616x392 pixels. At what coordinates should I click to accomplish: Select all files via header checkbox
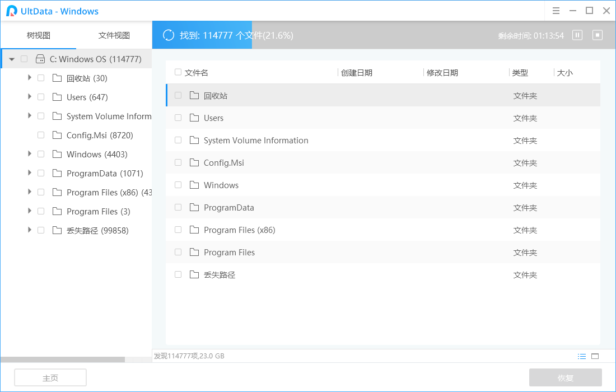click(178, 72)
